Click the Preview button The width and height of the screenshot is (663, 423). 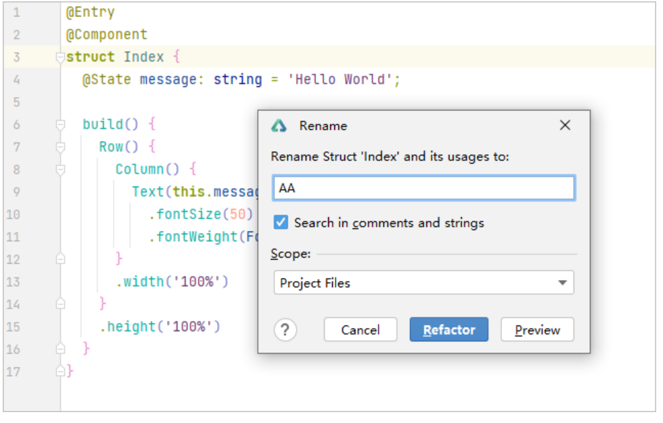tap(537, 330)
